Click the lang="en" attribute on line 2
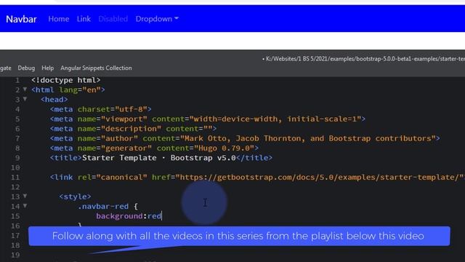The image size is (465, 262). pos(80,90)
